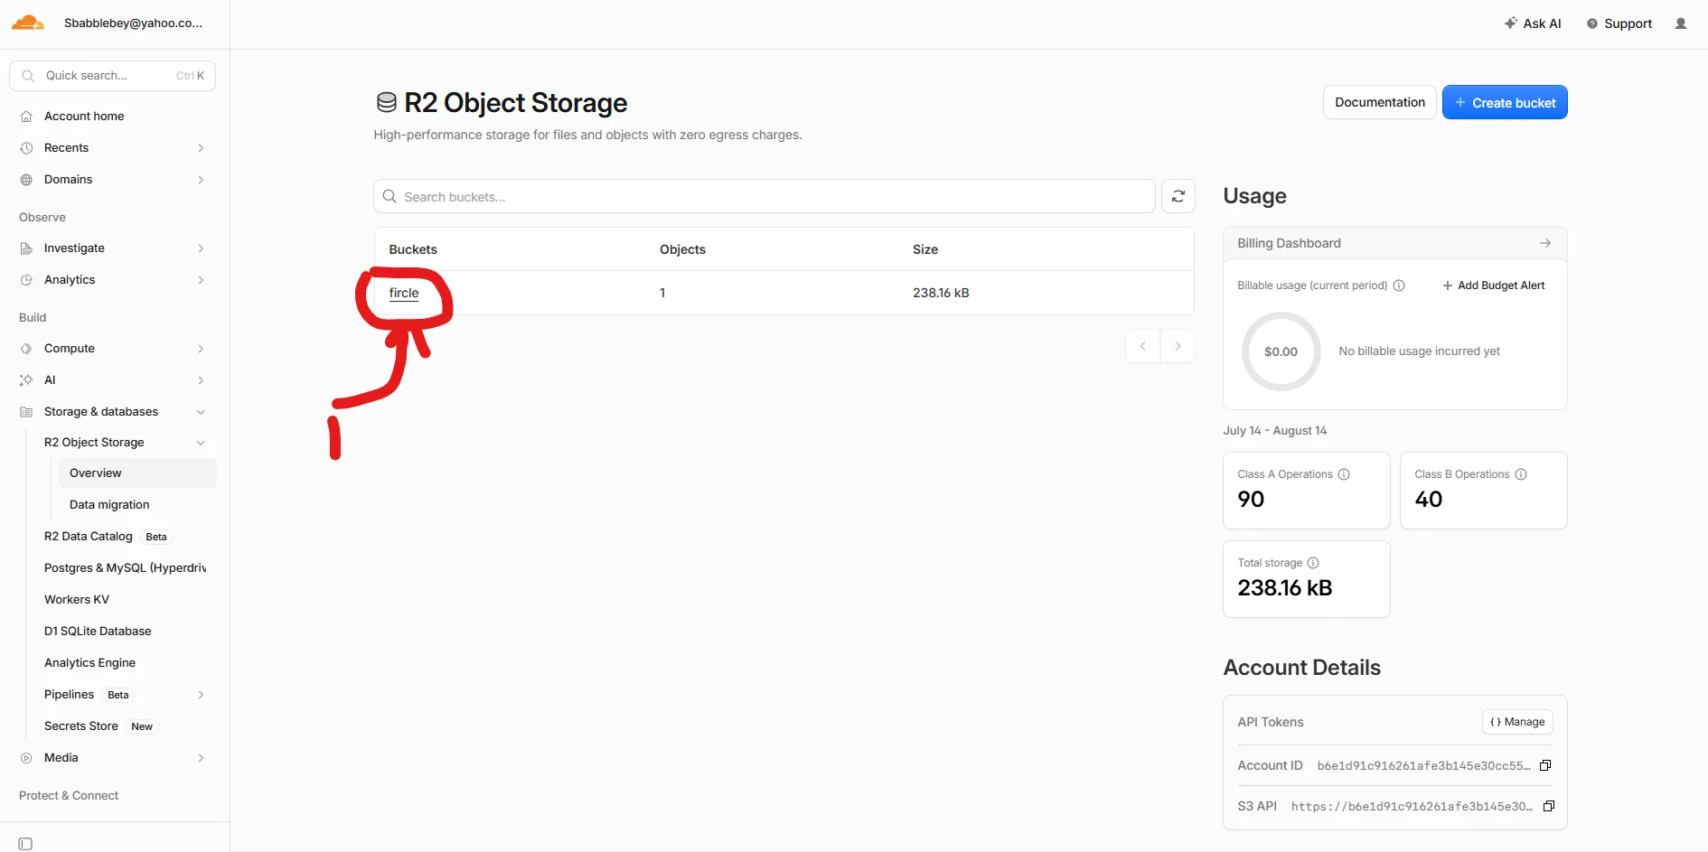1708x852 pixels.
Task: Open Workers KV
Action: pos(77,600)
